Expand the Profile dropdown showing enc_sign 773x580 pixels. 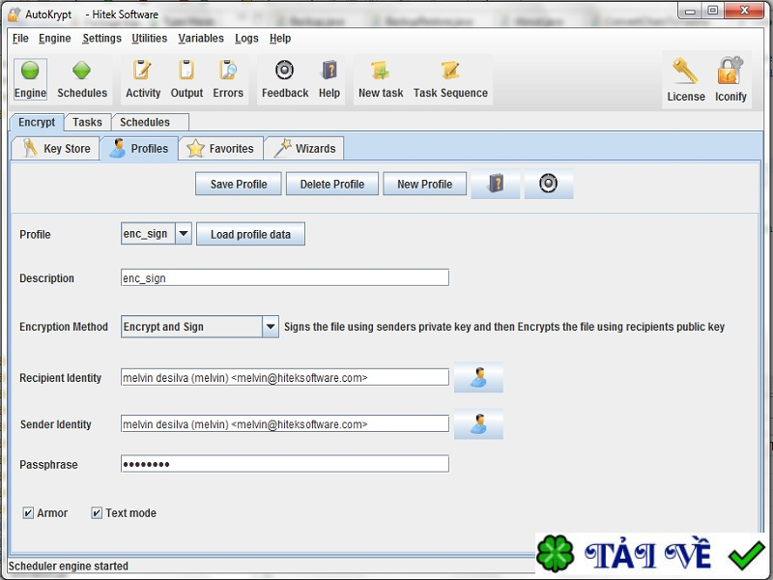tap(184, 234)
